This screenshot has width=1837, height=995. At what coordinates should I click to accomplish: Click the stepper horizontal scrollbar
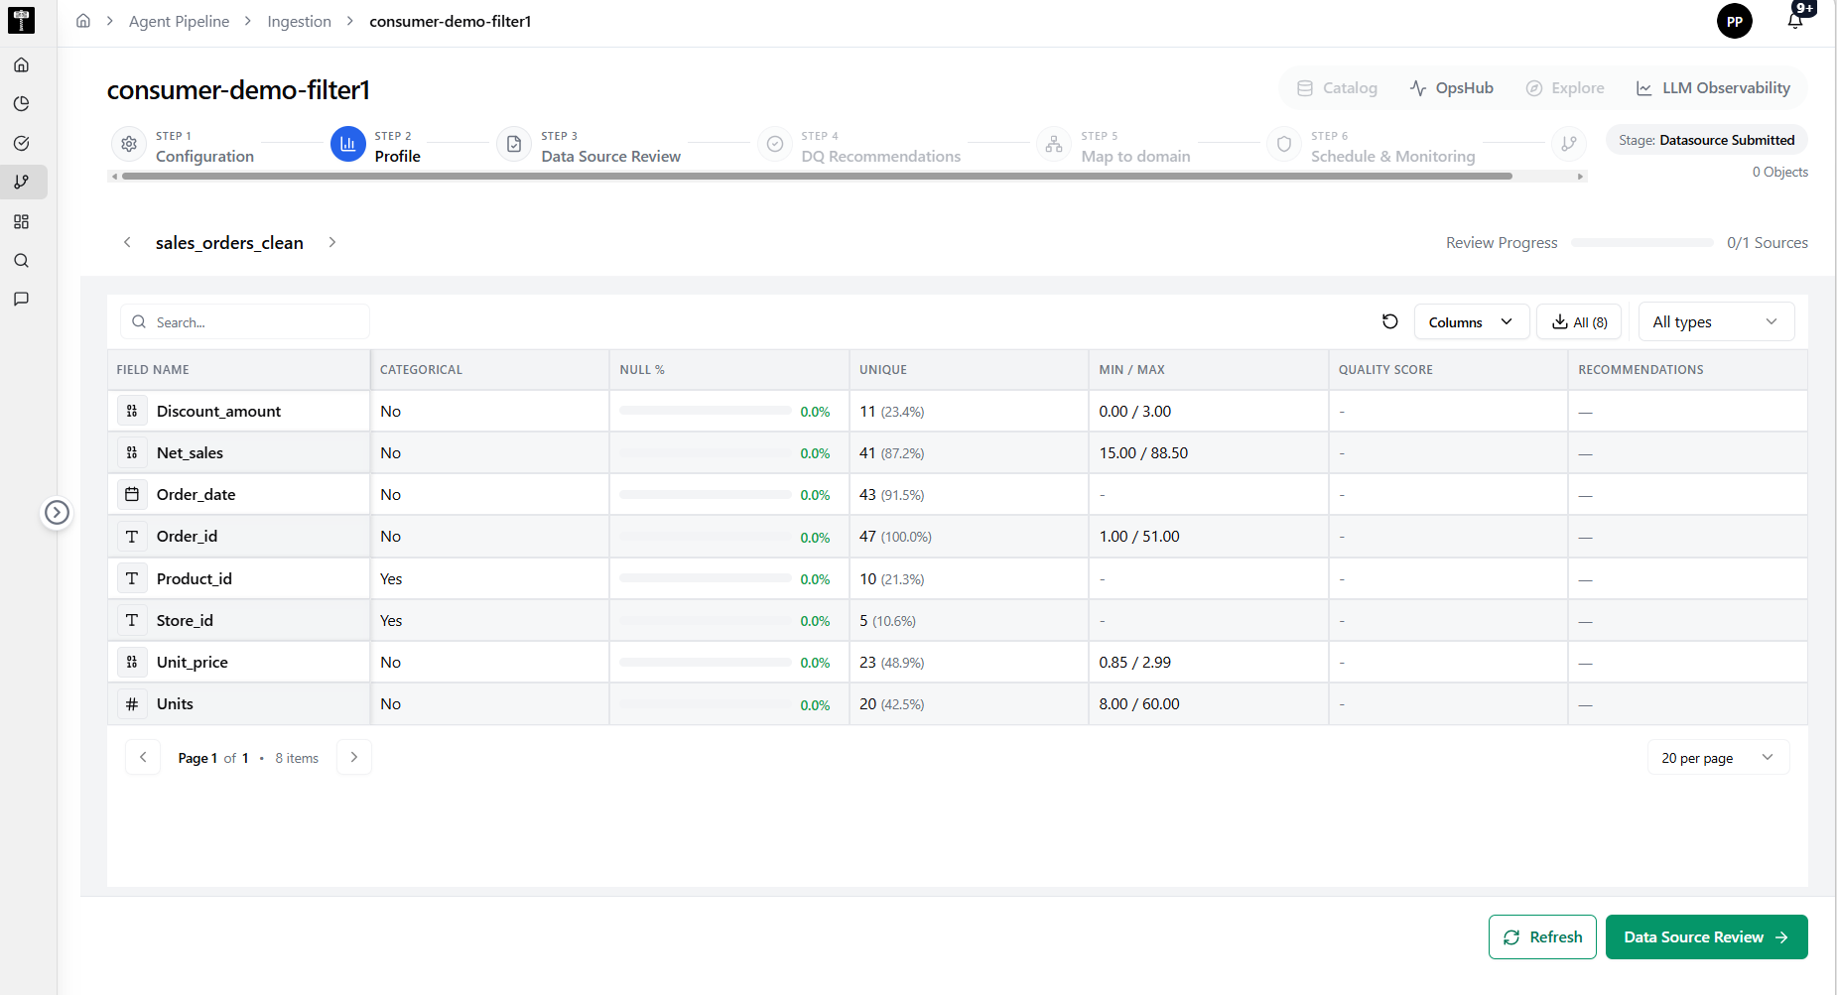point(817,177)
